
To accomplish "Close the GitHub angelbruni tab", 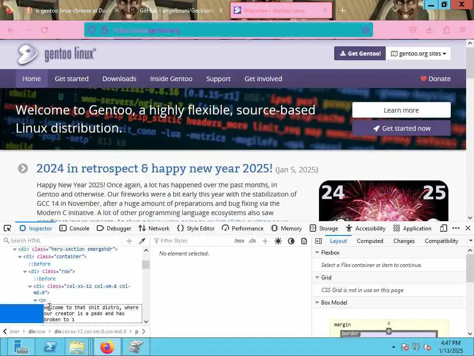I will click(221, 10).
